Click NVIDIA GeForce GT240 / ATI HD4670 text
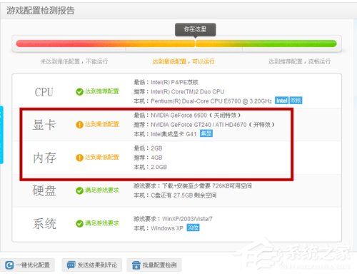 click(x=204, y=125)
